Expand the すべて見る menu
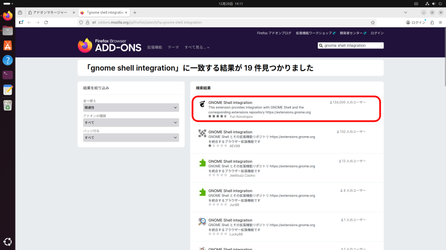The image size is (446, 250). 197,47
